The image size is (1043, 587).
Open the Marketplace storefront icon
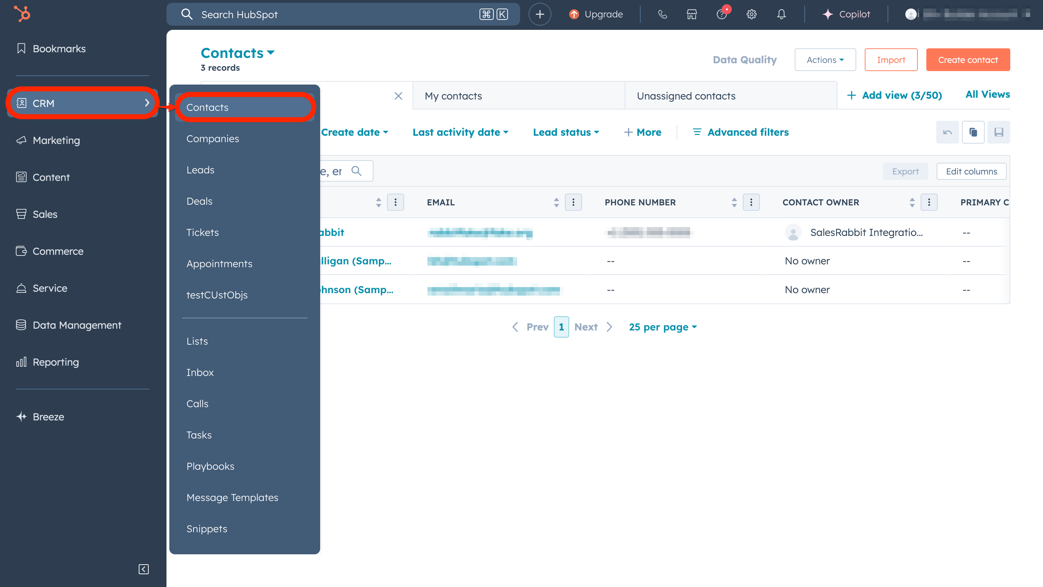(x=692, y=14)
